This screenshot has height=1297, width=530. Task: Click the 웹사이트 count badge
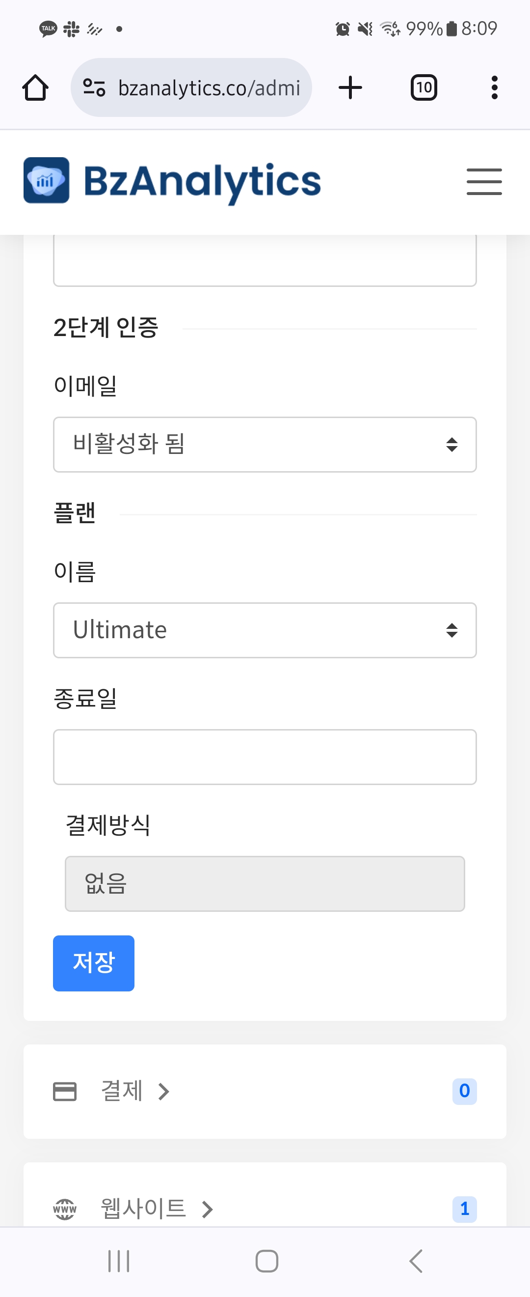tap(464, 1209)
